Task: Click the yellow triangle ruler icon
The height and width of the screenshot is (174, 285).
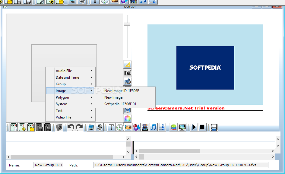Action: 127,65
